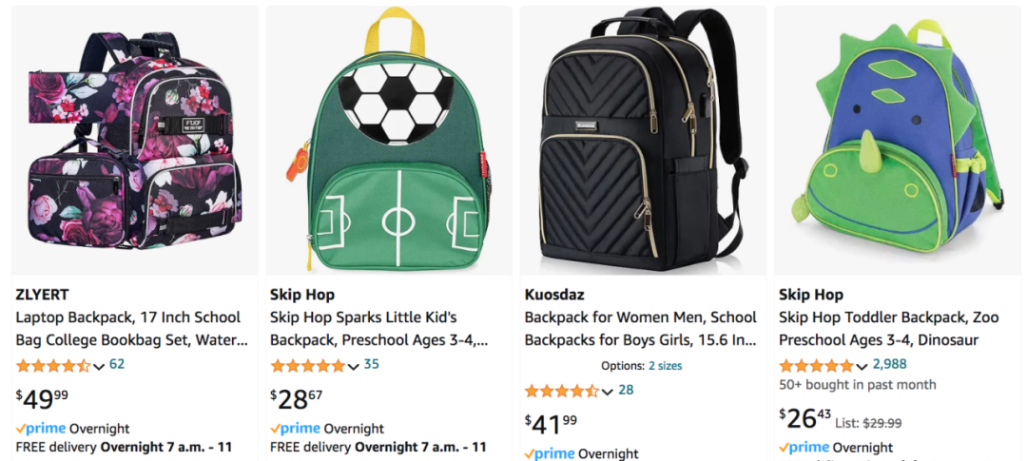The height and width of the screenshot is (461, 1027).
Task: Click the '2 sizes' options link
Action: [666, 365]
